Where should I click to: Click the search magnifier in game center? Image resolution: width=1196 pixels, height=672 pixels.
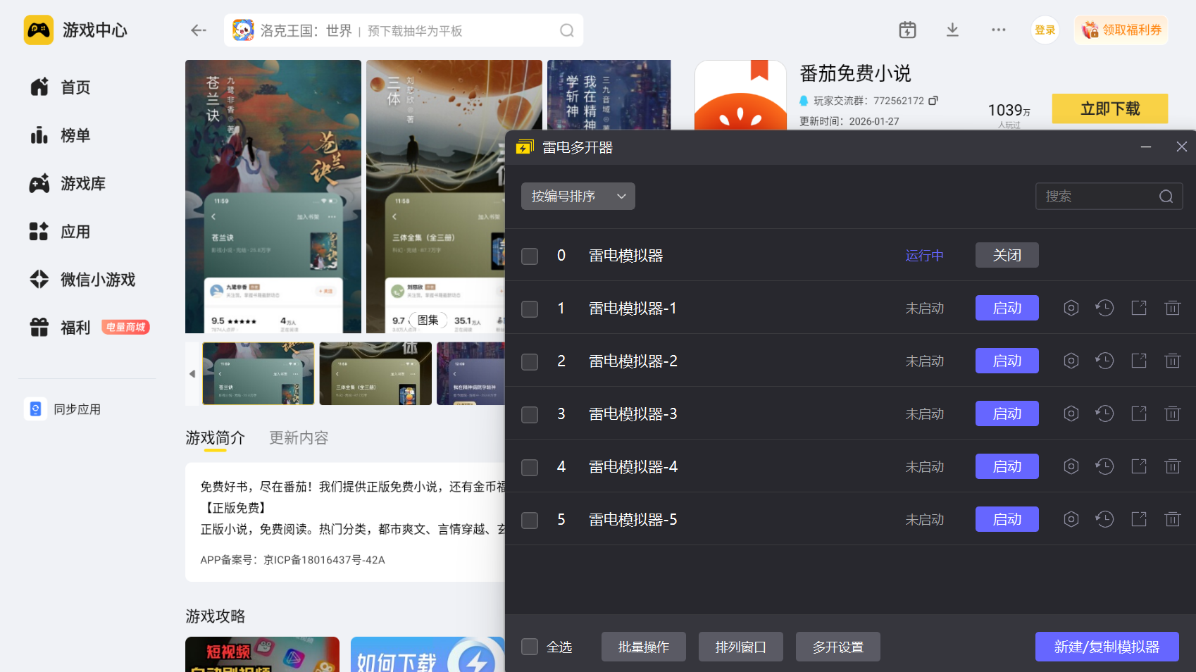pos(566,30)
